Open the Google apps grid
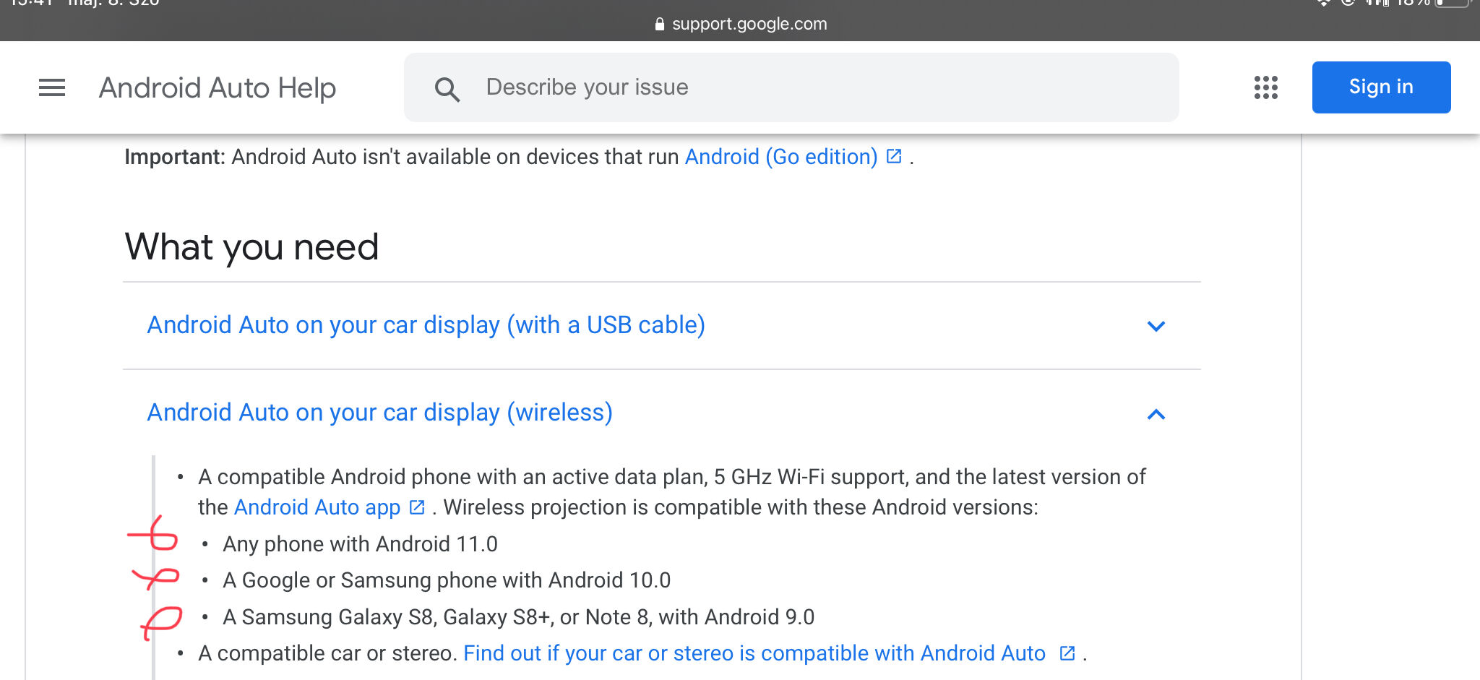 (1265, 87)
